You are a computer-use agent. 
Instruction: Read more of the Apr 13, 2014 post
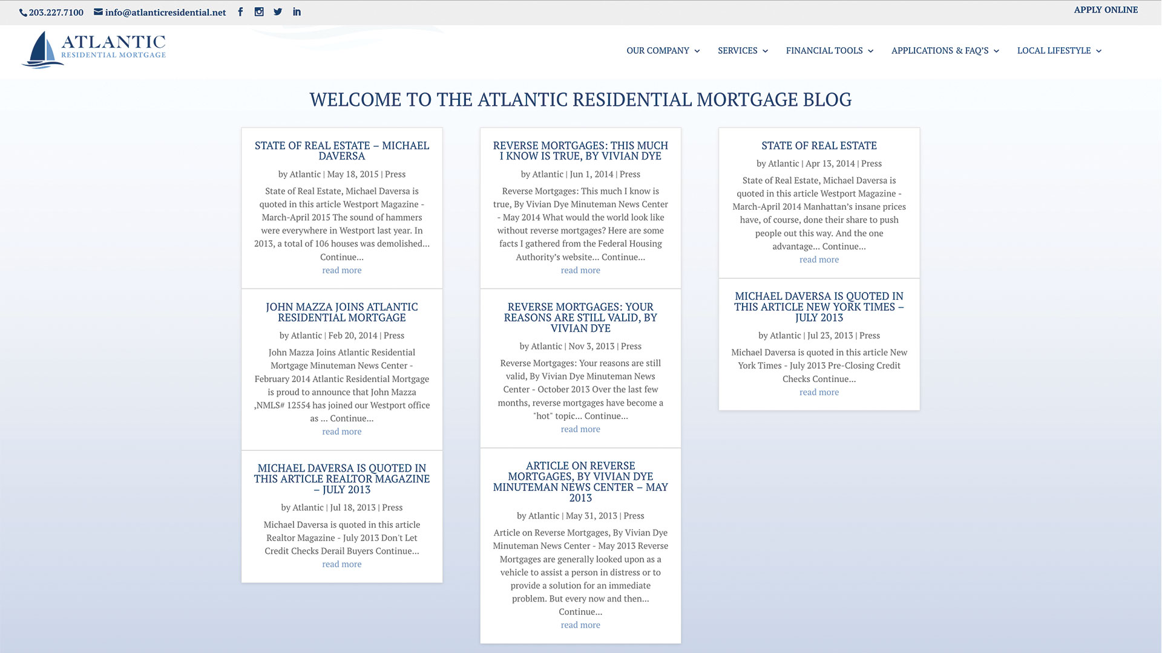(x=819, y=259)
